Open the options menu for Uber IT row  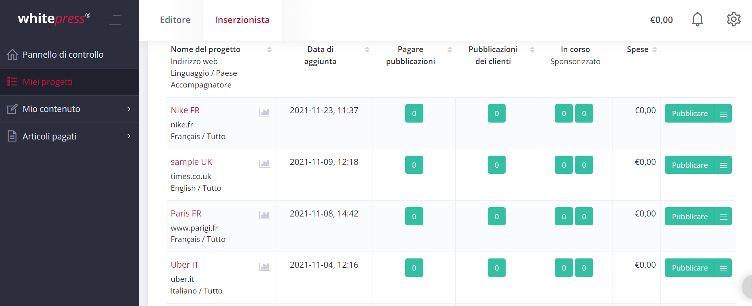pyautogui.click(x=723, y=268)
